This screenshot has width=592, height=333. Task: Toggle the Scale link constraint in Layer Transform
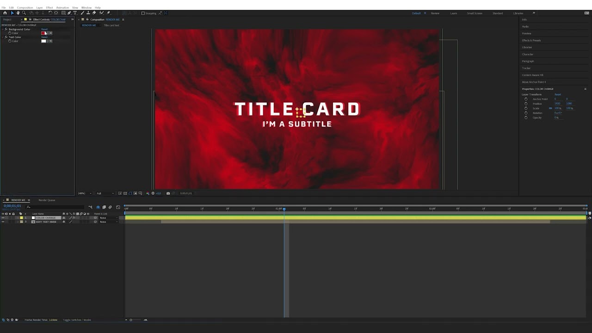[x=550, y=108]
